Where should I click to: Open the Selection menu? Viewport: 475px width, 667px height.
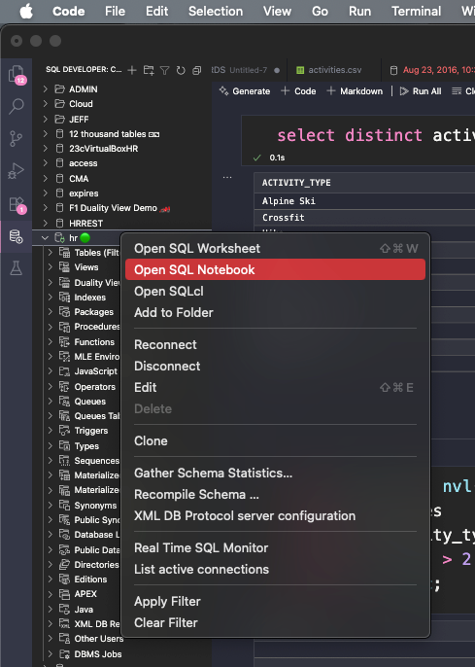pos(216,11)
